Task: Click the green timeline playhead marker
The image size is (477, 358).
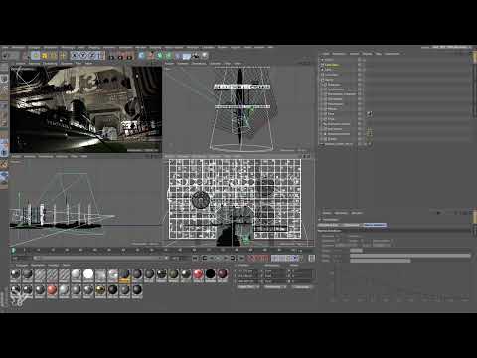Action: 13,250
